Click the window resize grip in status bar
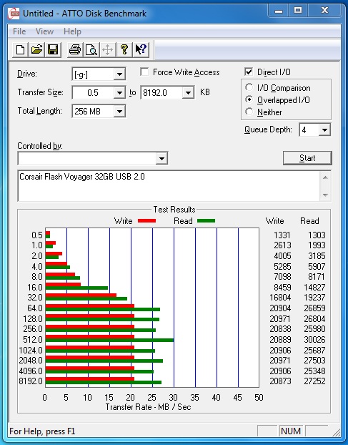This screenshot has height=445, width=348. point(336,431)
